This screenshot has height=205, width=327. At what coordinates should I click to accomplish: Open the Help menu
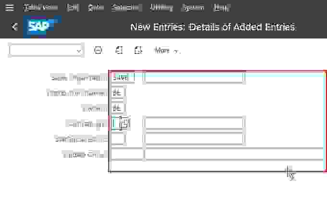click(x=221, y=8)
